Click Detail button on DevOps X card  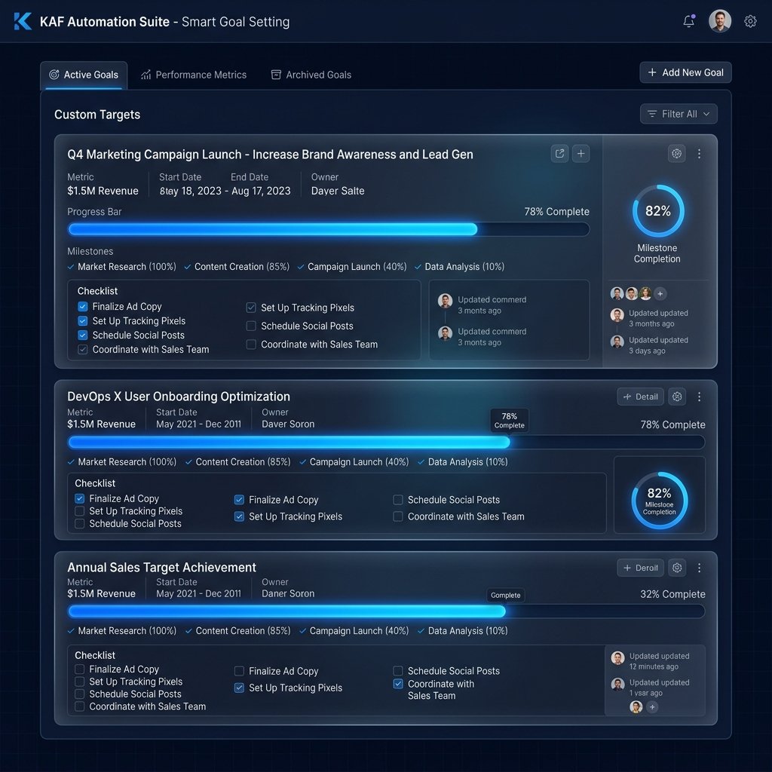tap(640, 397)
